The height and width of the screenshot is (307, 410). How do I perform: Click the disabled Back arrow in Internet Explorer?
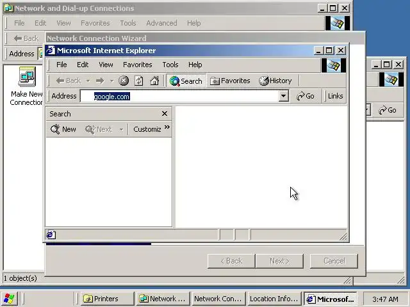pos(69,81)
